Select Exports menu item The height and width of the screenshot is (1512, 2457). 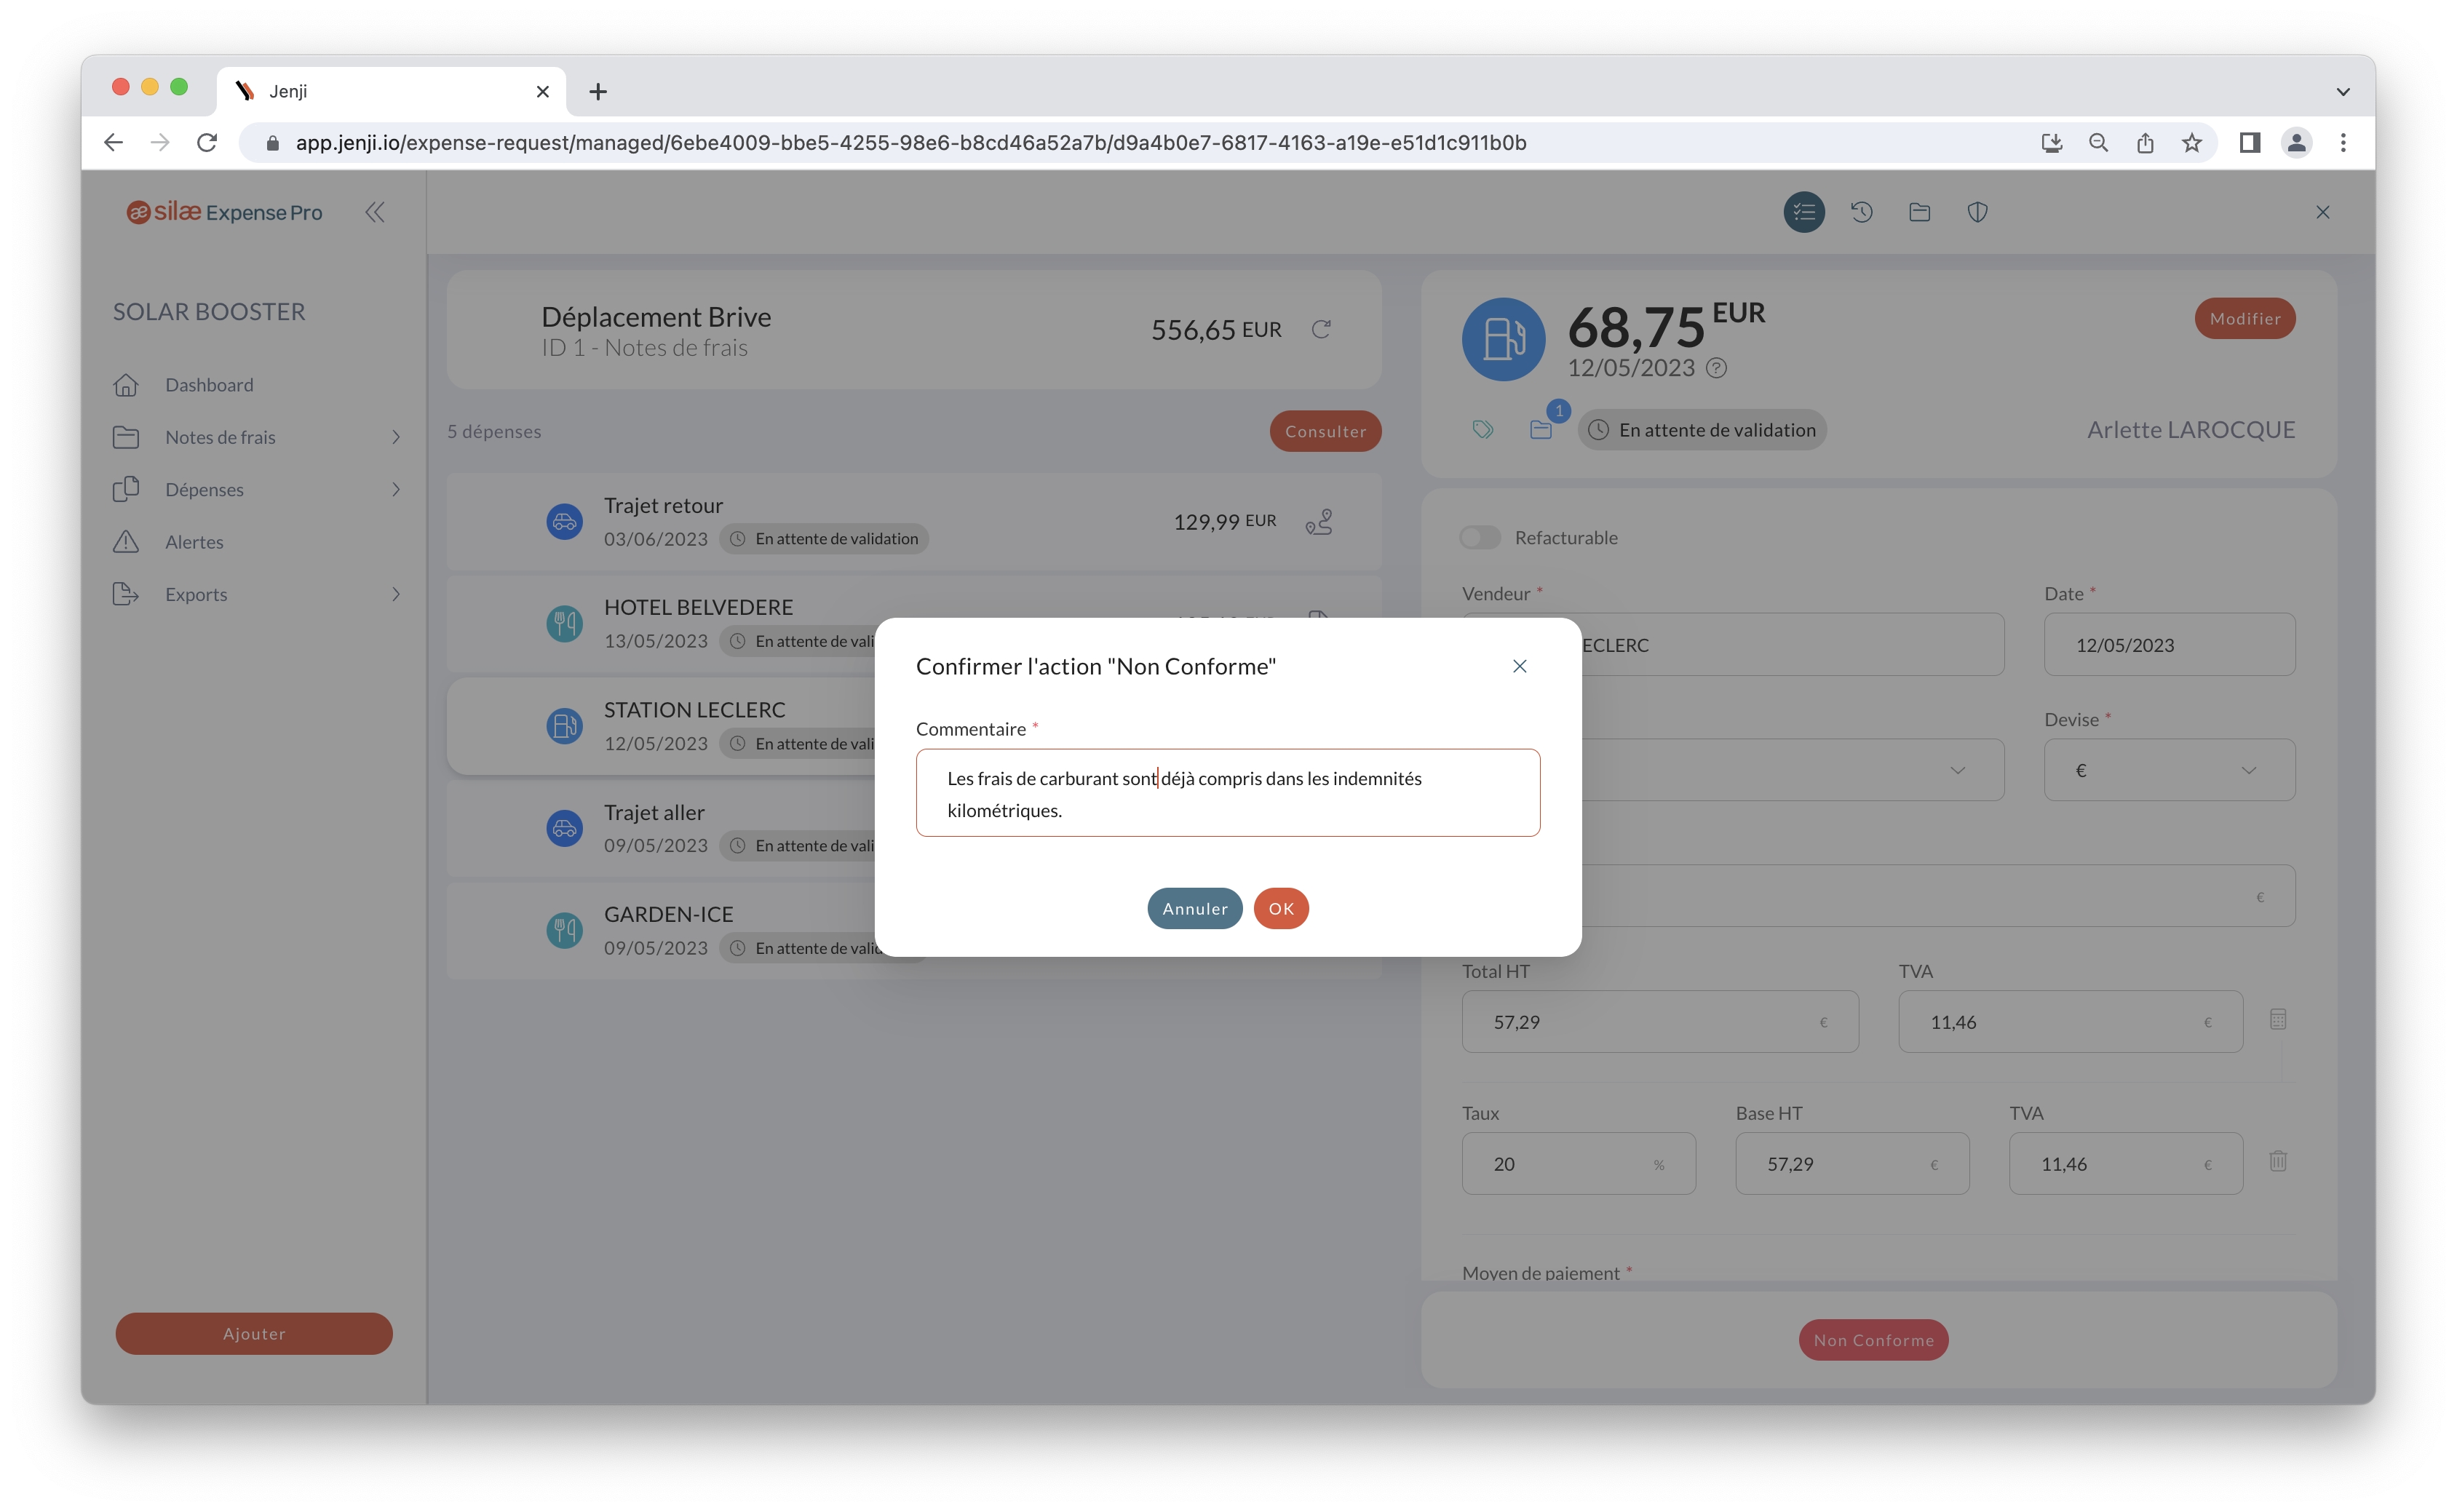point(196,594)
